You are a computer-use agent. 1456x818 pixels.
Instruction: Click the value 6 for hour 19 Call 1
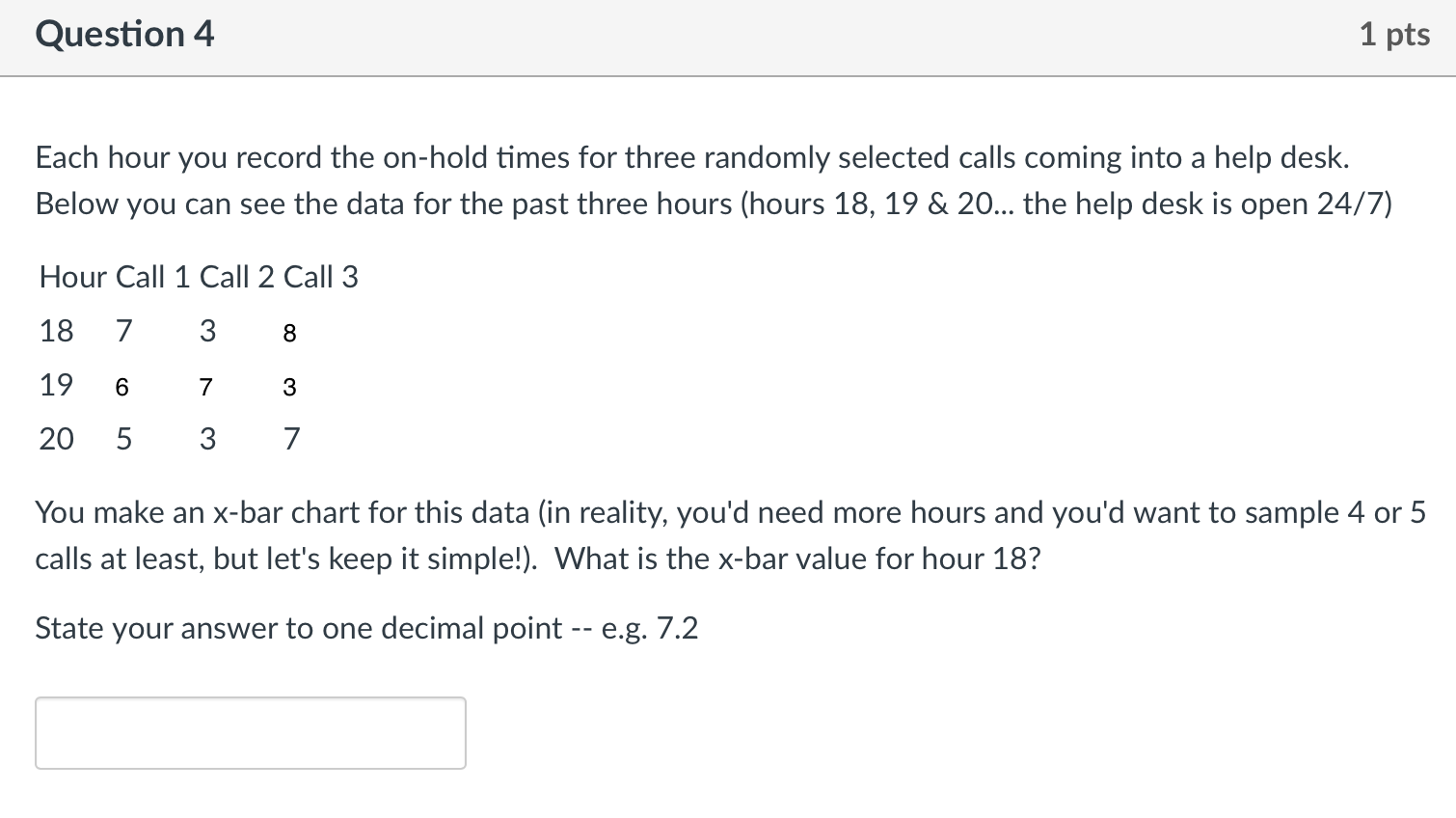(121, 387)
